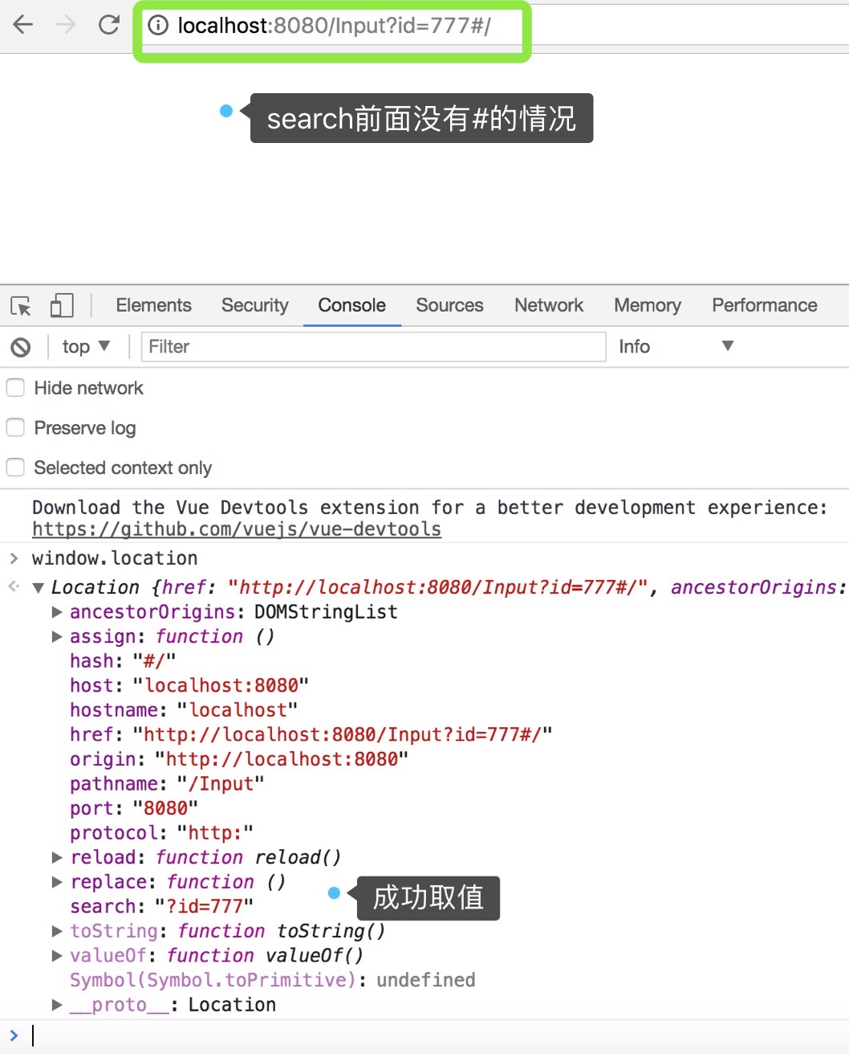Click the browser back arrow
Image resolution: width=849 pixels, height=1054 pixels.
[x=23, y=25]
